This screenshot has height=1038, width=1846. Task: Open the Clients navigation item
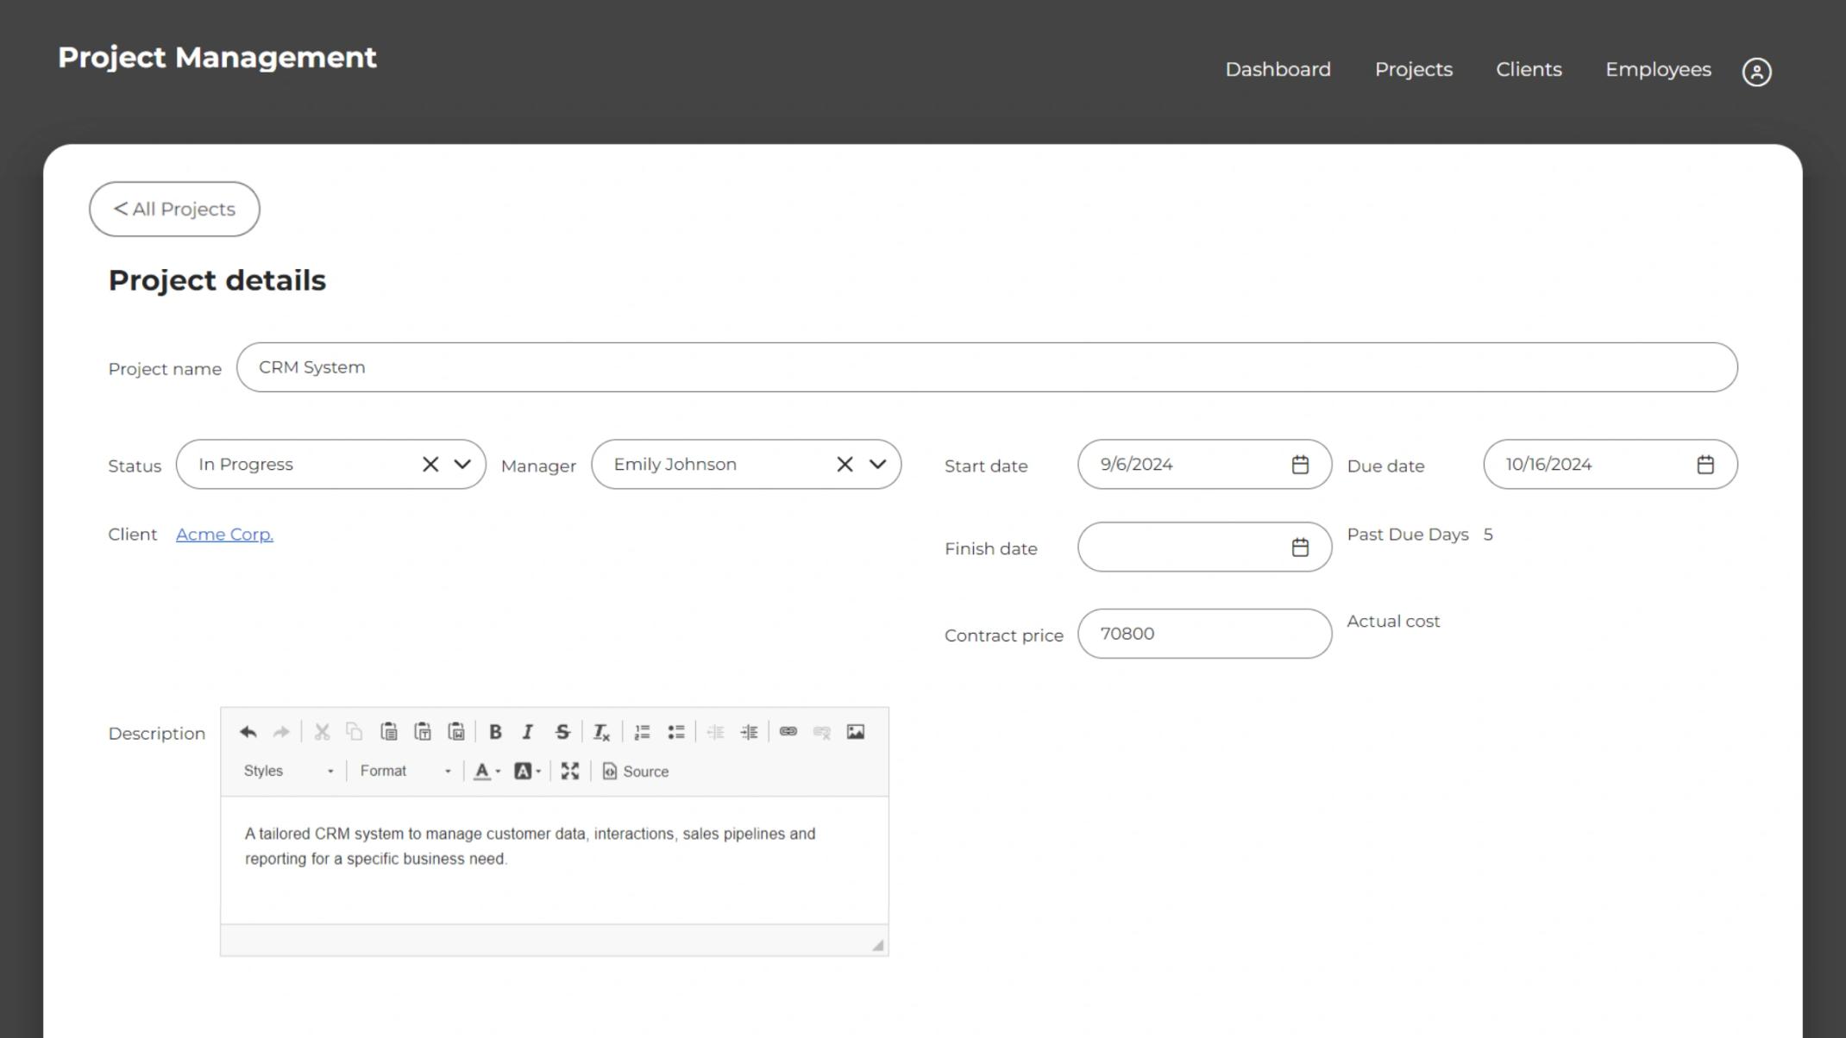[x=1529, y=69]
